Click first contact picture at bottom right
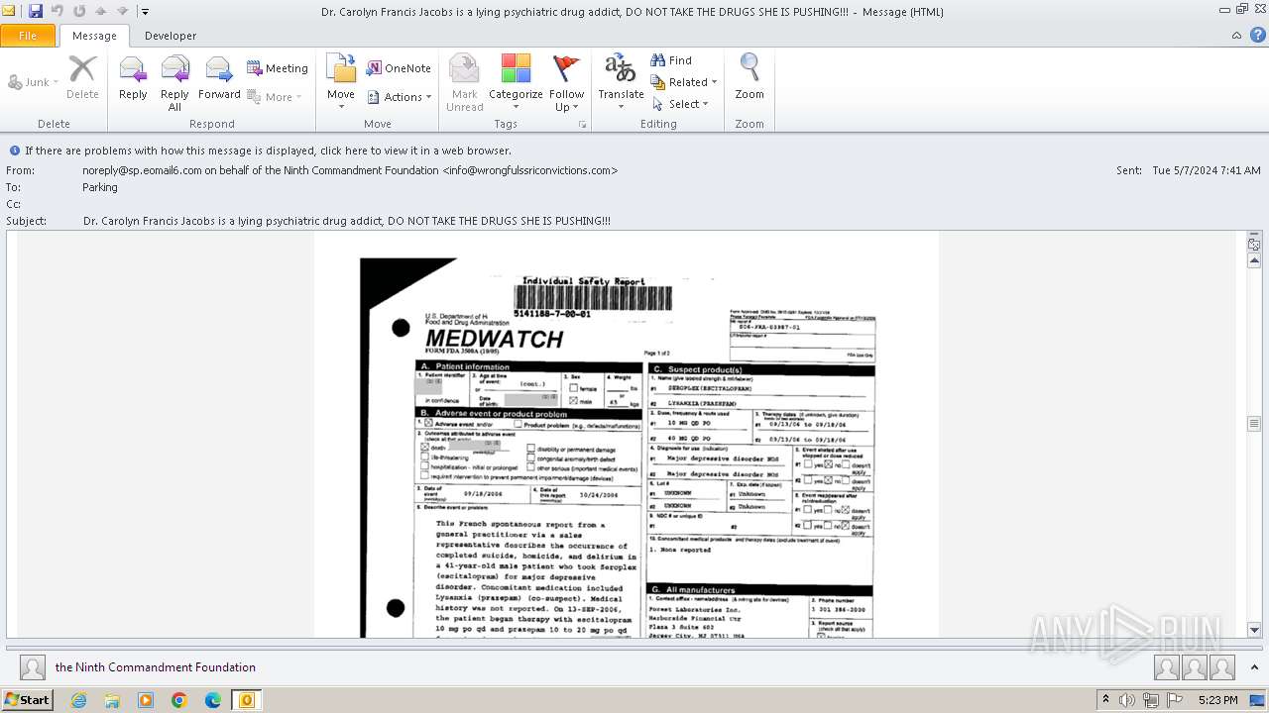 (1167, 668)
